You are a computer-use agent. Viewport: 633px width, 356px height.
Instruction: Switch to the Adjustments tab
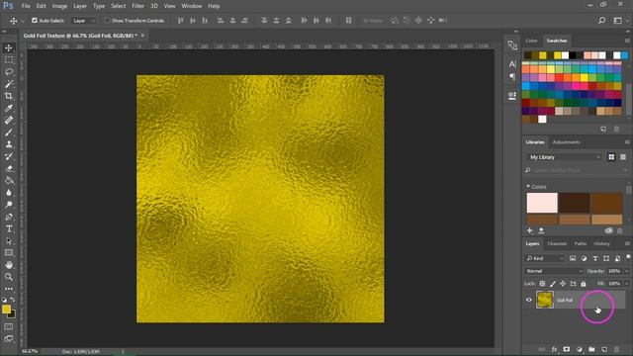click(x=566, y=142)
